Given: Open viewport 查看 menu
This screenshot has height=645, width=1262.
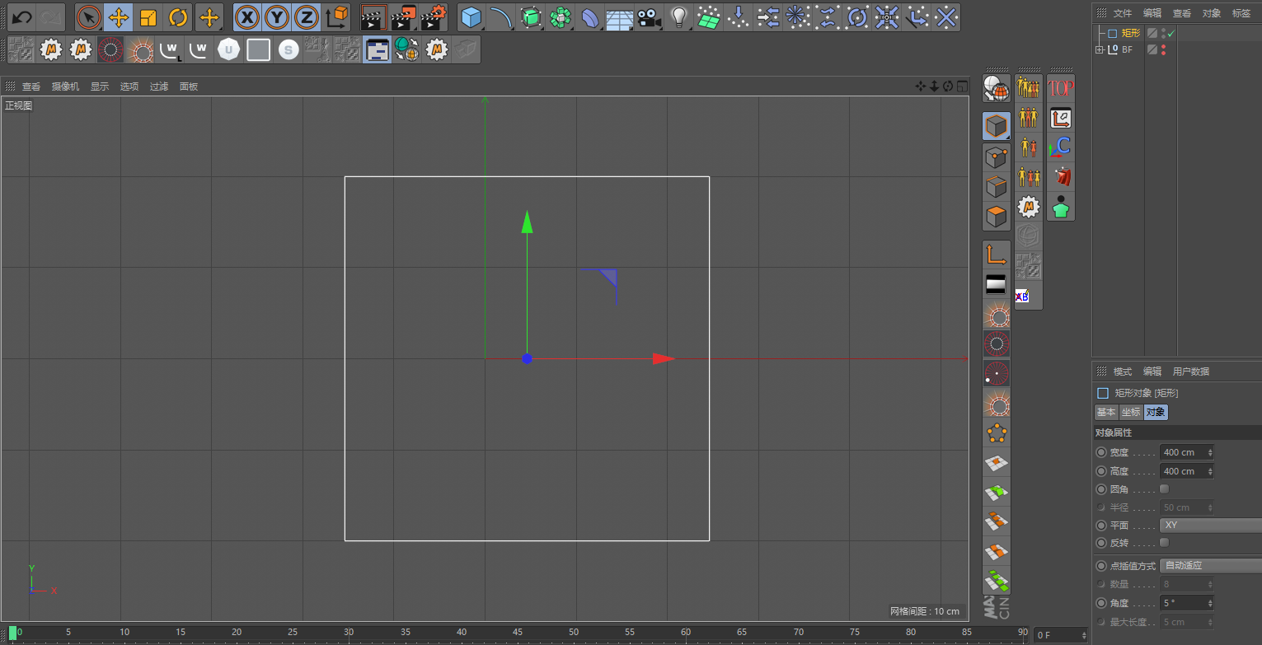Looking at the screenshot, I should 31,86.
